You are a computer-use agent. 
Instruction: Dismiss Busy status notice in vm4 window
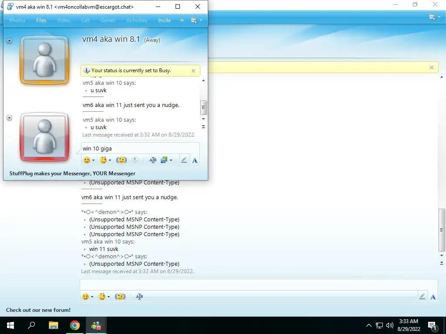(x=193, y=71)
